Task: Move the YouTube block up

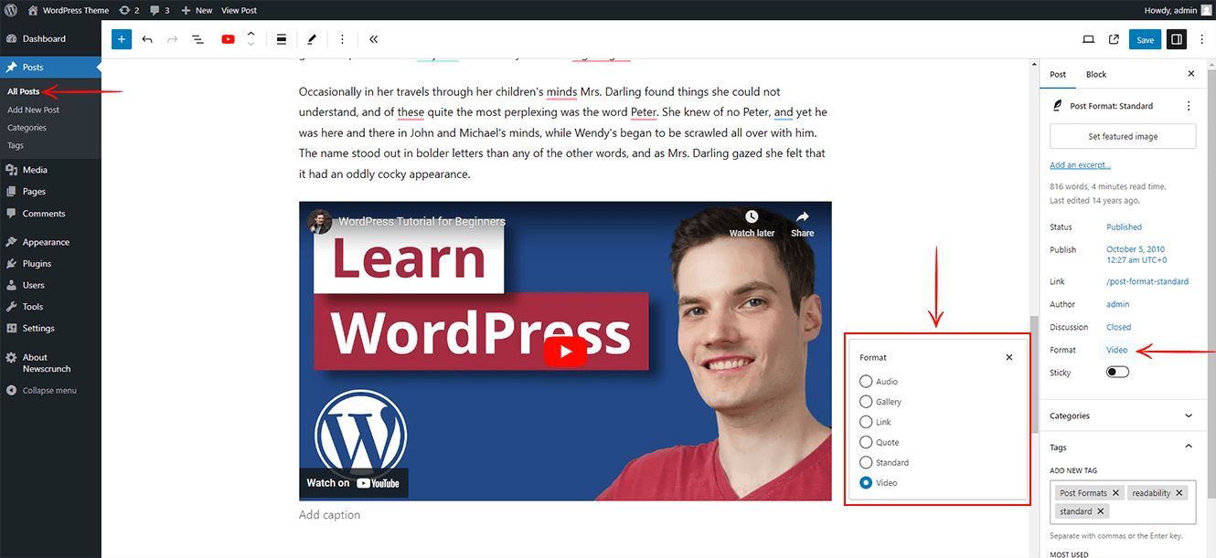Action: pyautogui.click(x=251, y=34)
